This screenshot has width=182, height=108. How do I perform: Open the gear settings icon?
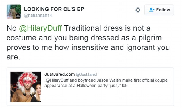pos(138,10)
